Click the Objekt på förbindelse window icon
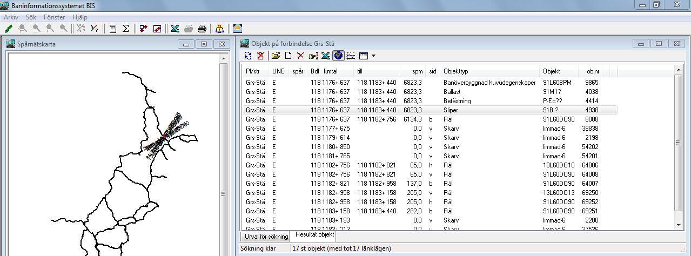691x256 pixels. (x=245, y=43)
